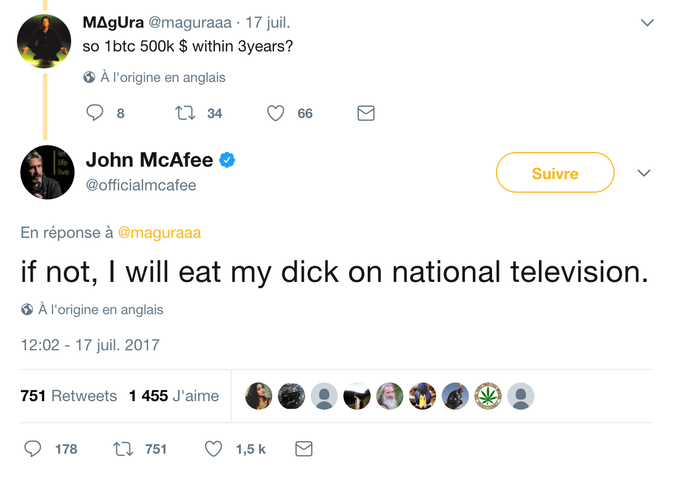Click John McAfee's verified badge
Viewport: 679px width, 478px height.
coord(227,160)
